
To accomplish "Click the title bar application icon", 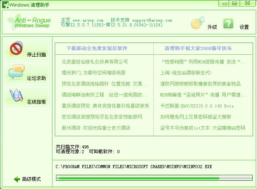I will coord(5,4).
